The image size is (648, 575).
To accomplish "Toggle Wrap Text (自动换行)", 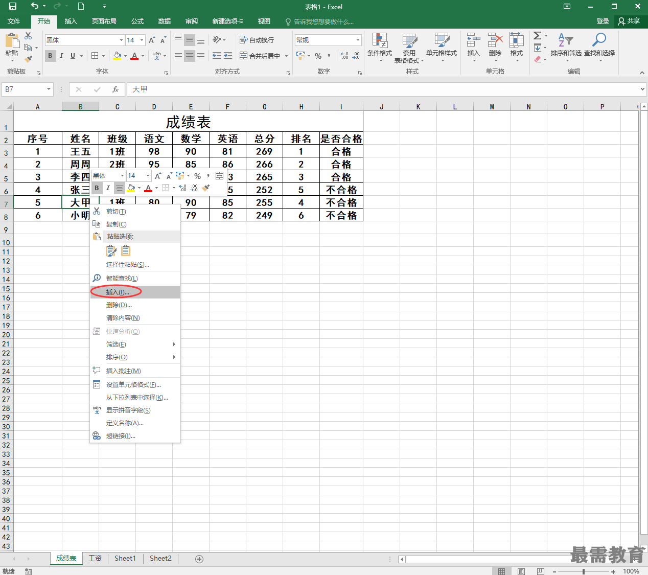I will (x=257, y=40).
